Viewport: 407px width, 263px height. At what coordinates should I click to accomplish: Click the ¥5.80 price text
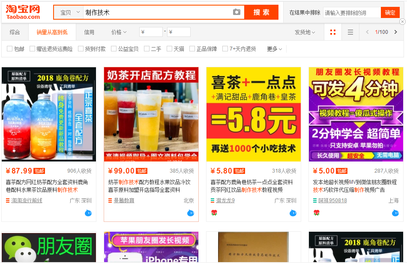(221, 171)
